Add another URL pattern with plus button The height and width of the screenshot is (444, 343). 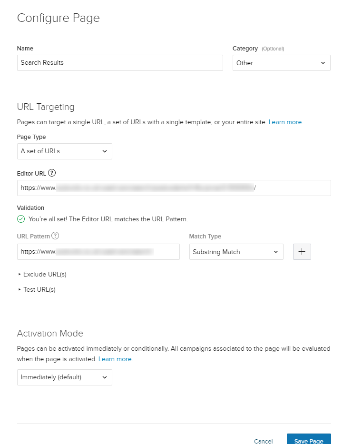(302, 252)
